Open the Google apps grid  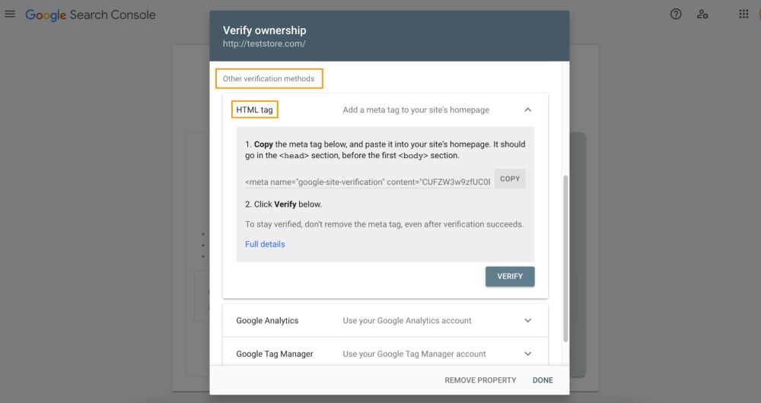pos(743,14)
